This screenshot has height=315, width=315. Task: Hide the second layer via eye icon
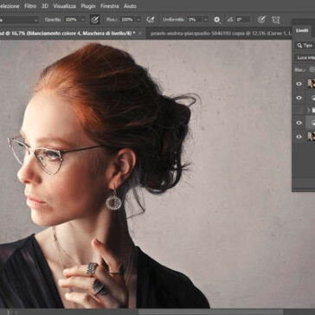click(x=299, y=98)
